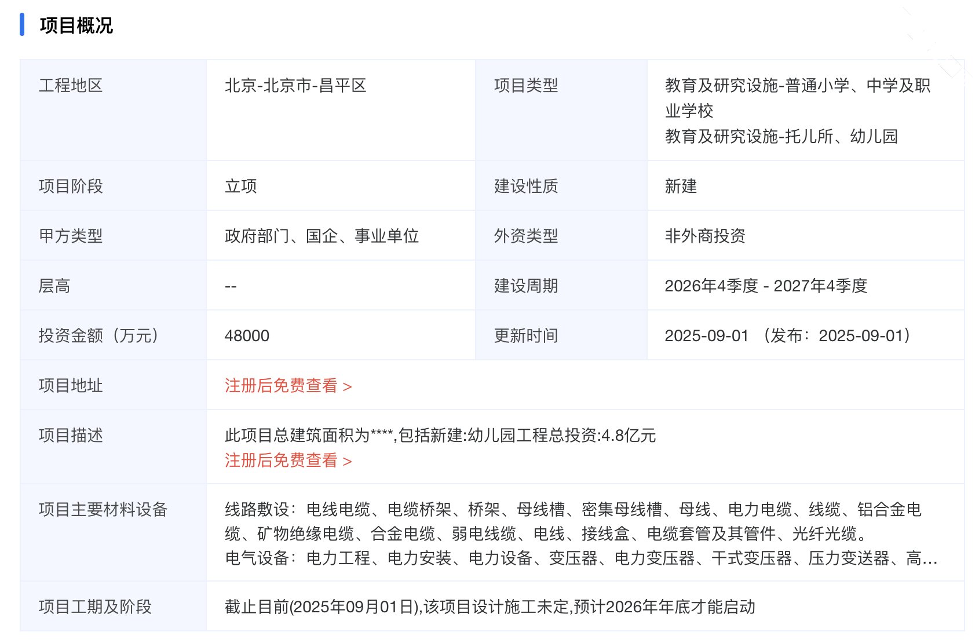Image resolution: width=979 pixels, height=643 pixels.
Task: Click the 线路敷设 materials list line
Action: 572,510
